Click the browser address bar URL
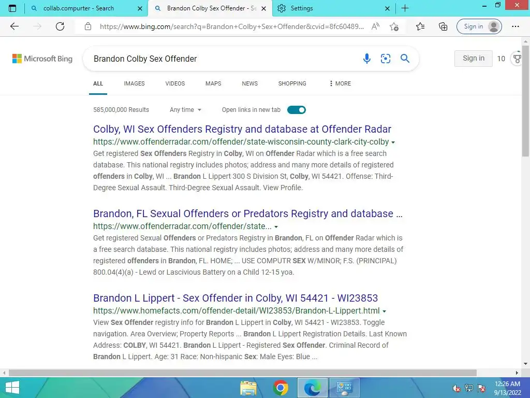The image size is (530, 398). (231, 26)
